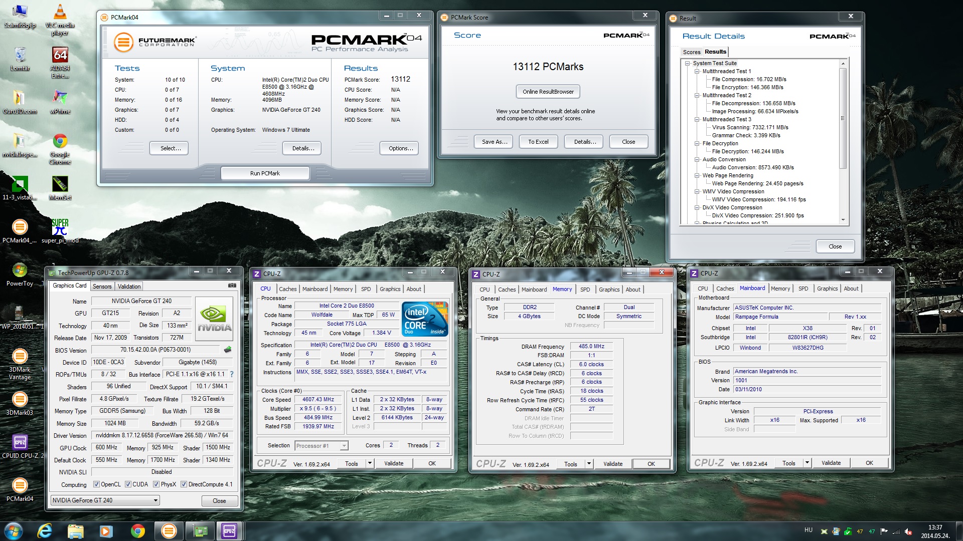The width and height of the screenshot is (963, 541).
Task: Open the AIDA64 Extreme desktop icon
Action: pyautogui.click(x=60, y=62)
